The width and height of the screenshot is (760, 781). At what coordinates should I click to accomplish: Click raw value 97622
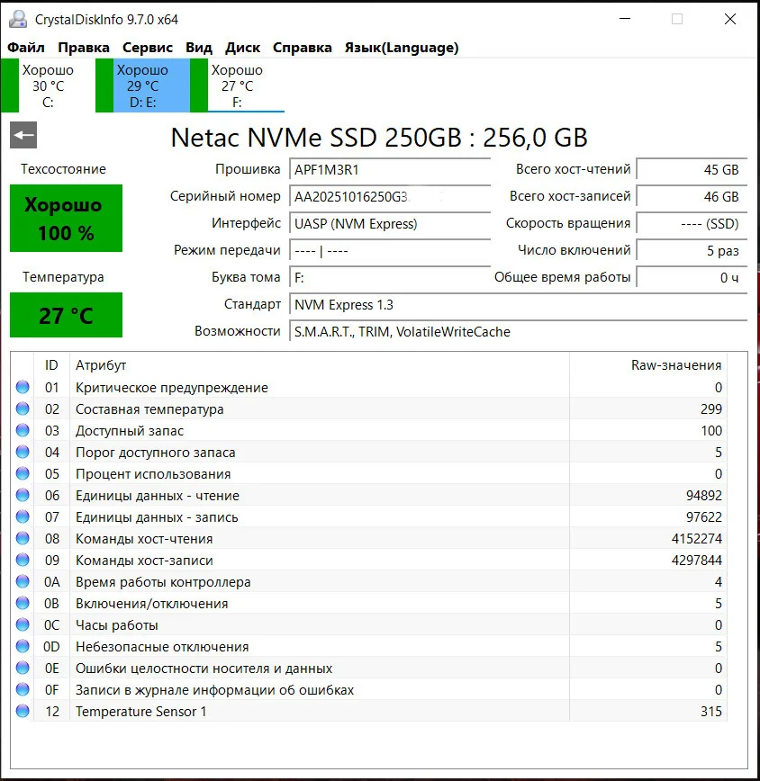pos(704,516)
